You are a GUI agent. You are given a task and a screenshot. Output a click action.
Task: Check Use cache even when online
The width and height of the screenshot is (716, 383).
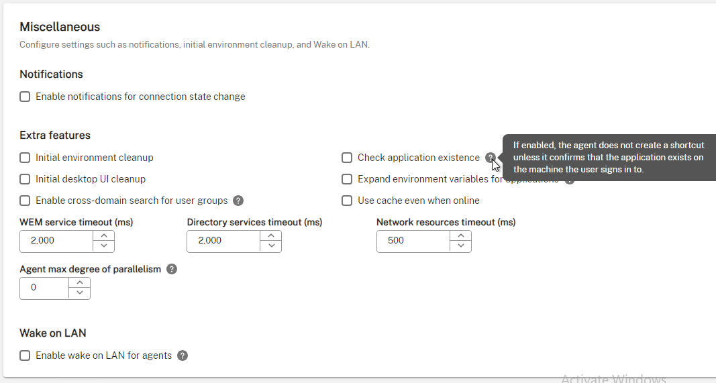coord(347,201)
